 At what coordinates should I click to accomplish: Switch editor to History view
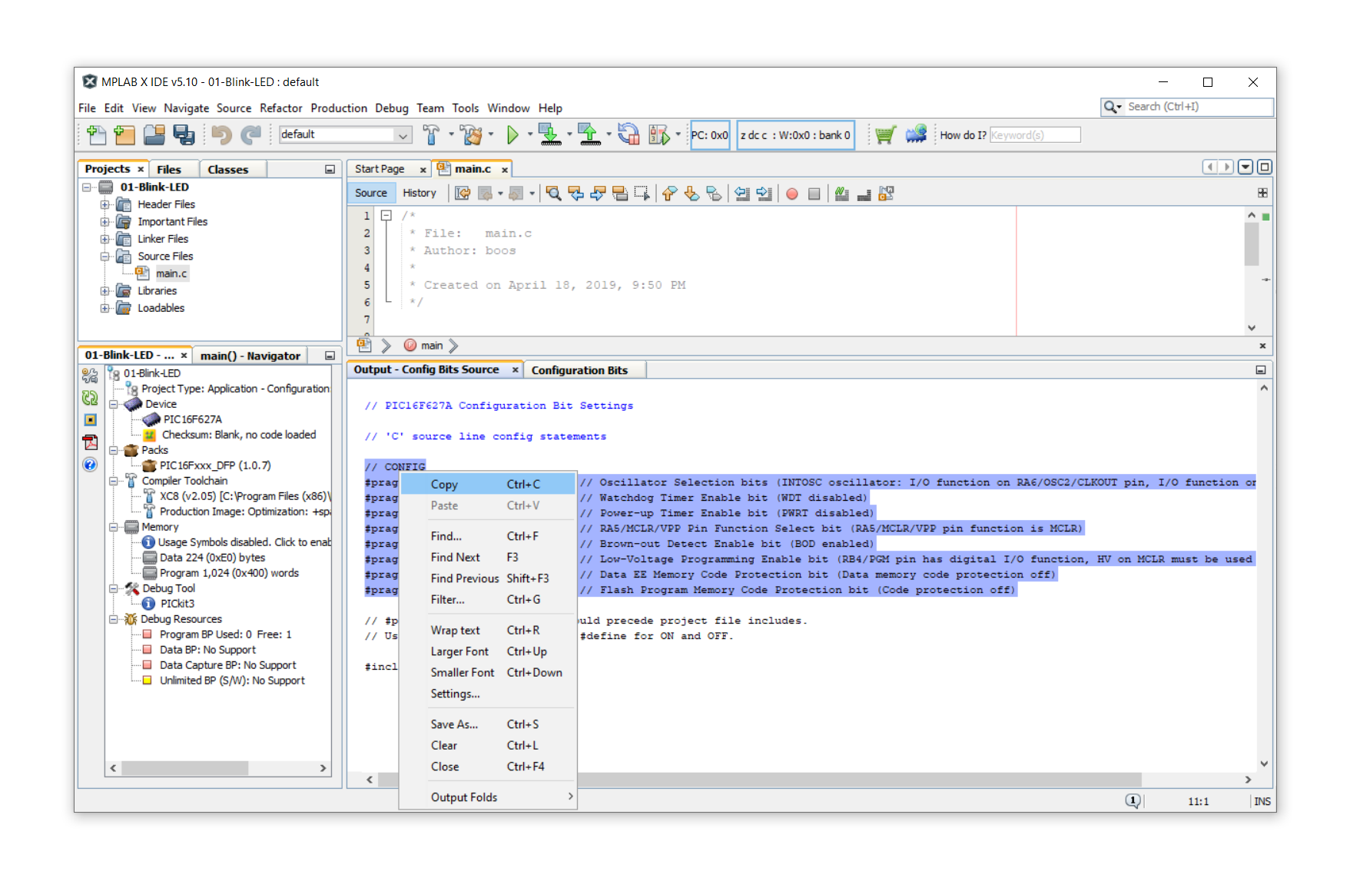pos(419,194)
